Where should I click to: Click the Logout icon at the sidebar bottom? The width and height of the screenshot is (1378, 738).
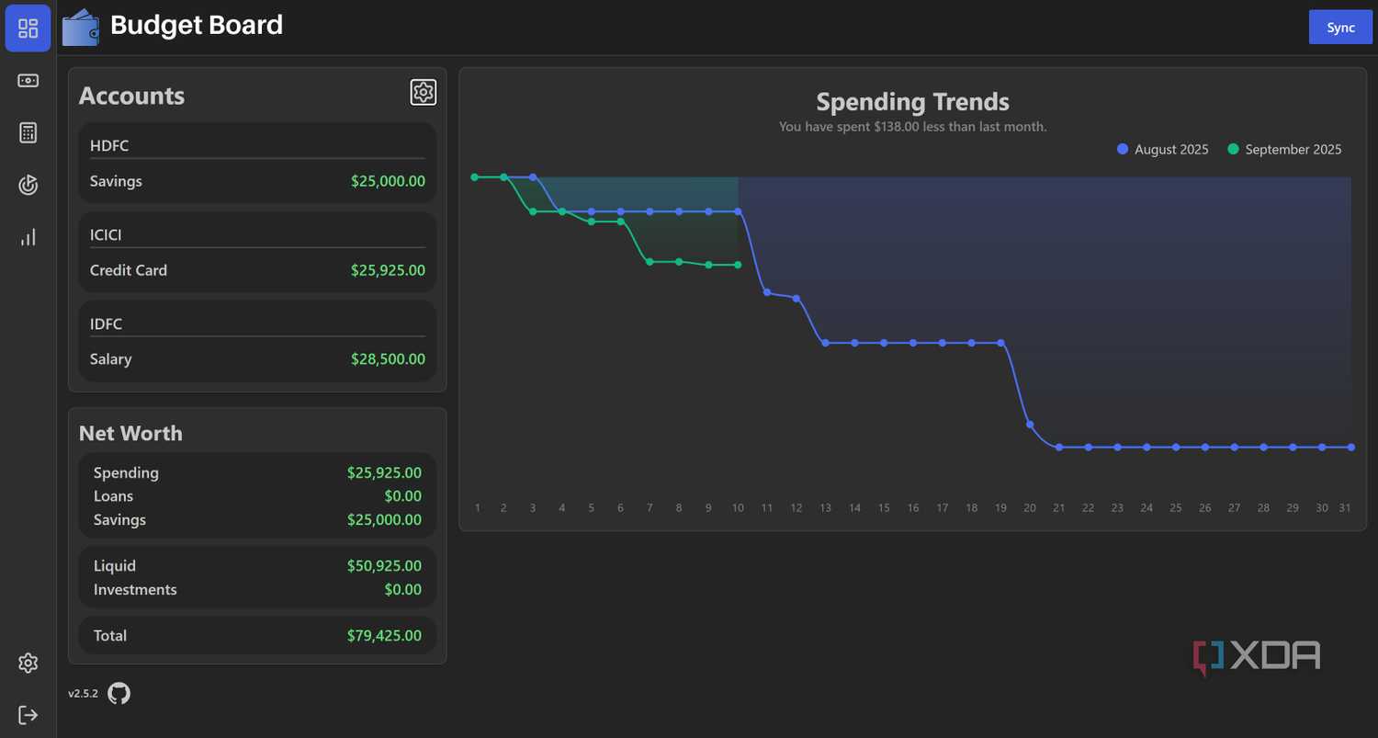28,715
